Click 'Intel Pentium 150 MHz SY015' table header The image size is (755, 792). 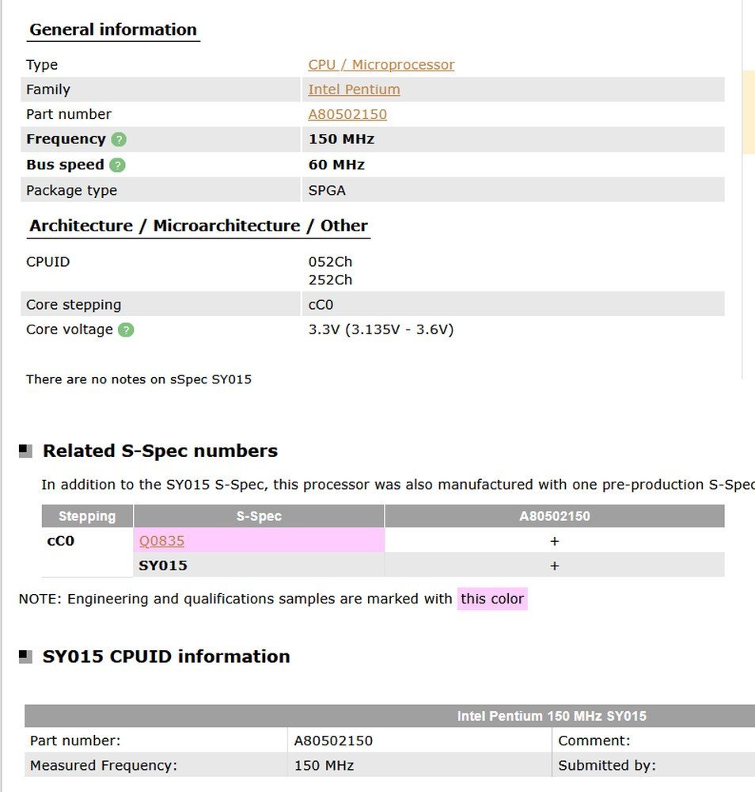tap(552, 716)
